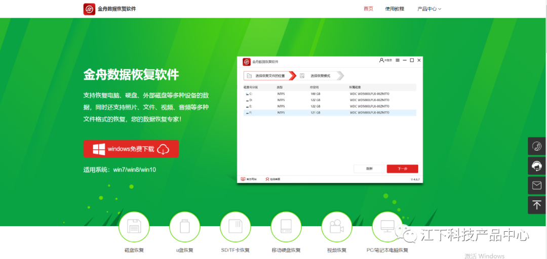547x259 pixels.
Task: Click the 移动硬盘恢复 label
Action: coord(286,250)
